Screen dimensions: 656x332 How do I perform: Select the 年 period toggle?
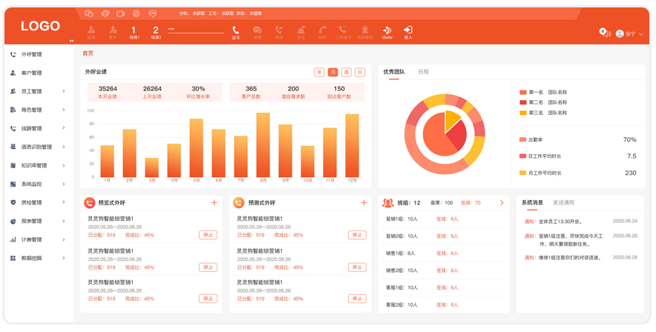pos(320,73)
